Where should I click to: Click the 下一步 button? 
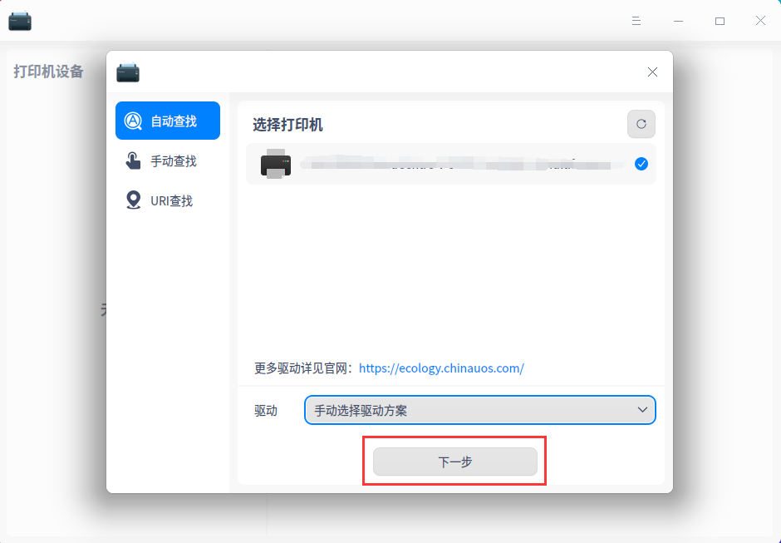[x=454, y=462]
